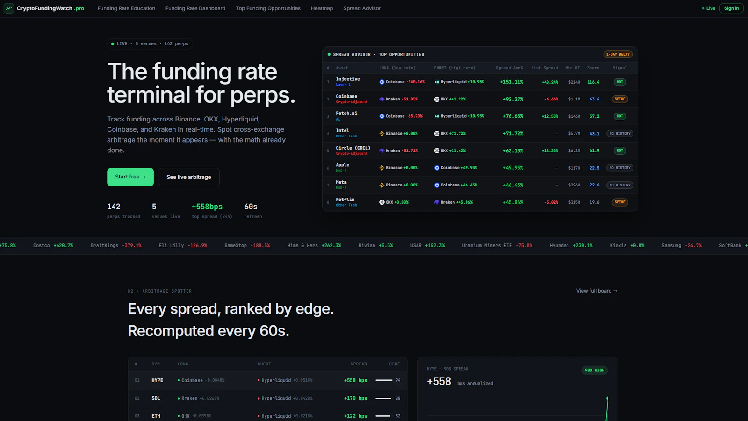Click green dot in LIVE 5 venues badge
Viewport: 748px width, 421px height.
[113, 44]
